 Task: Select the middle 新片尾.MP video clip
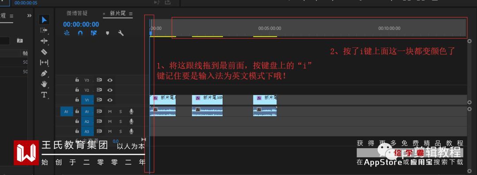click(x=207, y=100)
